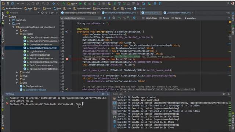Click the Synchronize refresh icon
Screen dimensions: 235x132
(12, 3)
